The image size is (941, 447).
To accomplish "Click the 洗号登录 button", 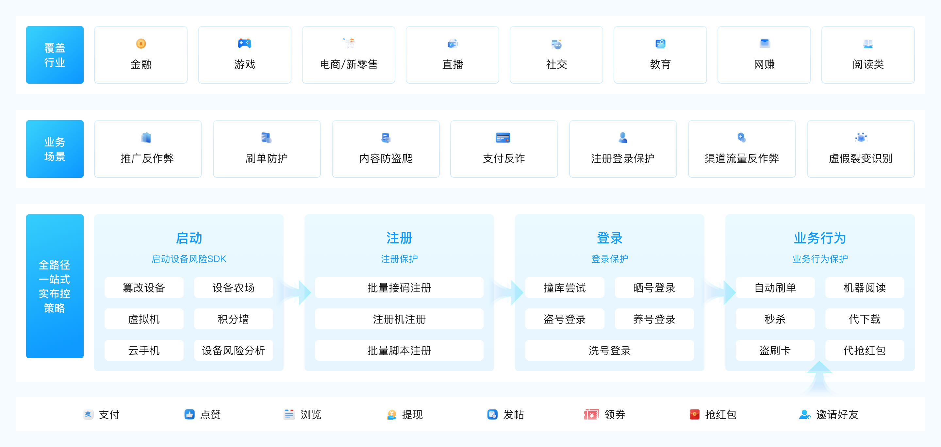I will tap(610, 351).
